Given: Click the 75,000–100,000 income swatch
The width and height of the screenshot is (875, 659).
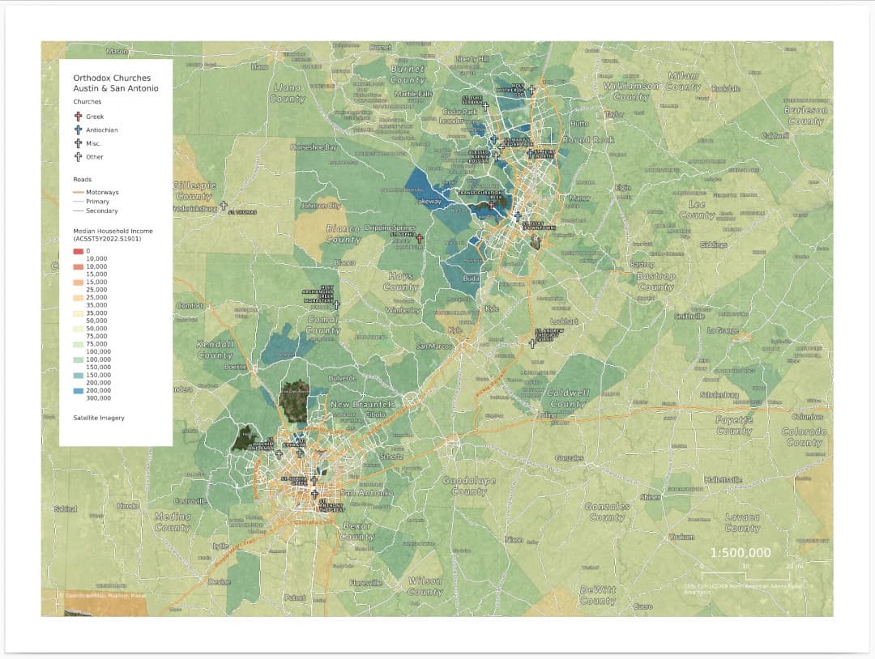Looking at the screenshot, I should 78,344.
